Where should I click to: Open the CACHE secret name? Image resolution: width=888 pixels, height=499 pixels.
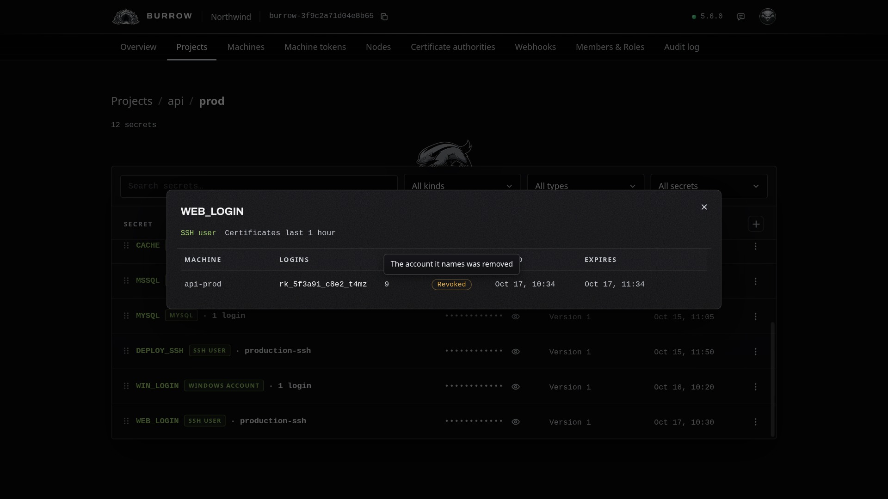148,245
